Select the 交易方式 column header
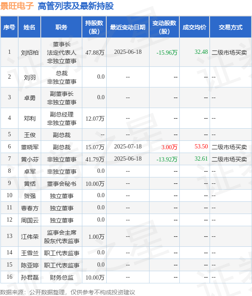Viewport: 252px width, 296px height. point(231,27)
